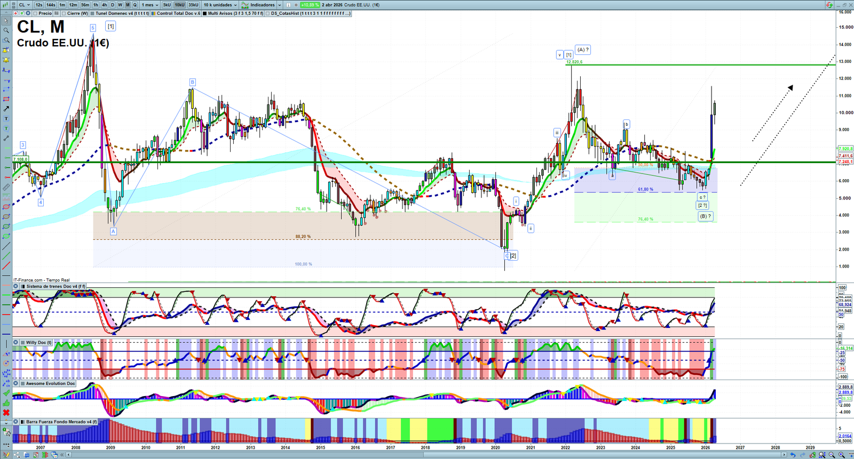Select the brown ellipse drawing tool
The image size is (854, 459).
point(6,216)
